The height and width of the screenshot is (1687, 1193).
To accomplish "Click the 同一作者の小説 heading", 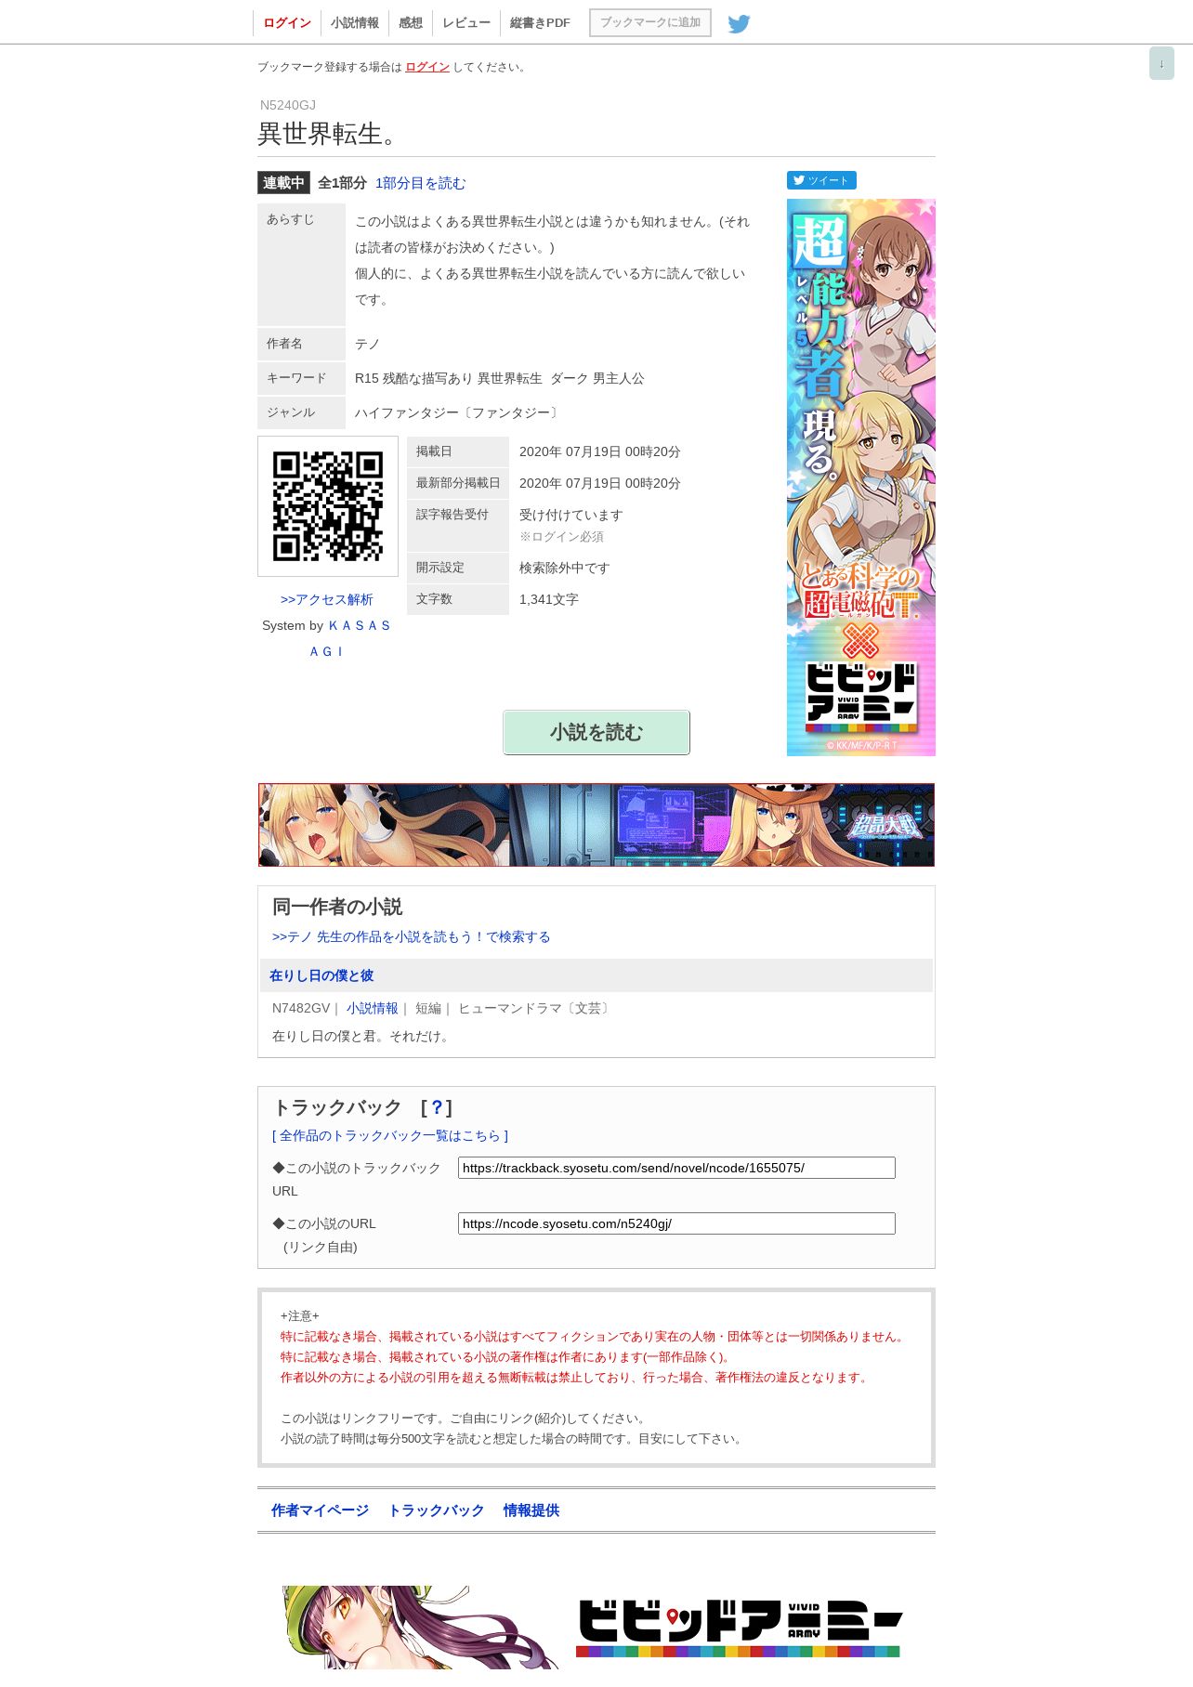I will pos(337,907).
